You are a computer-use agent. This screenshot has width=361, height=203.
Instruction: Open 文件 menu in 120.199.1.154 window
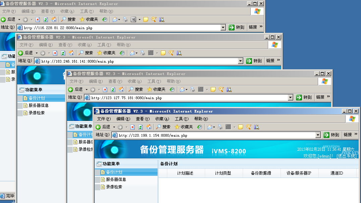point(104,119)
